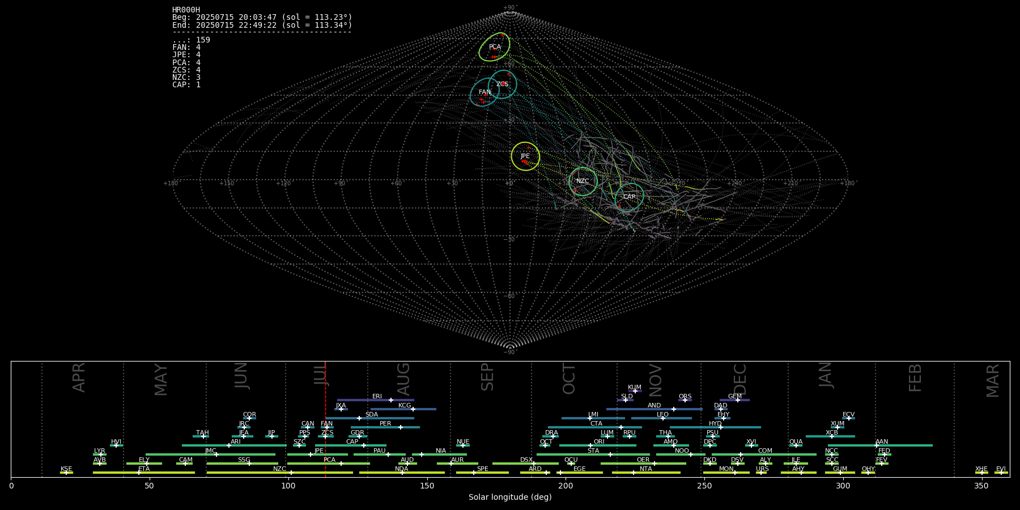Click the KSE shower label in timeline
The image size is (1020, 510).
tap(66, 469)
